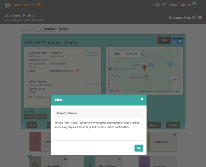Click the plus icon on Estimates tile

175,135
